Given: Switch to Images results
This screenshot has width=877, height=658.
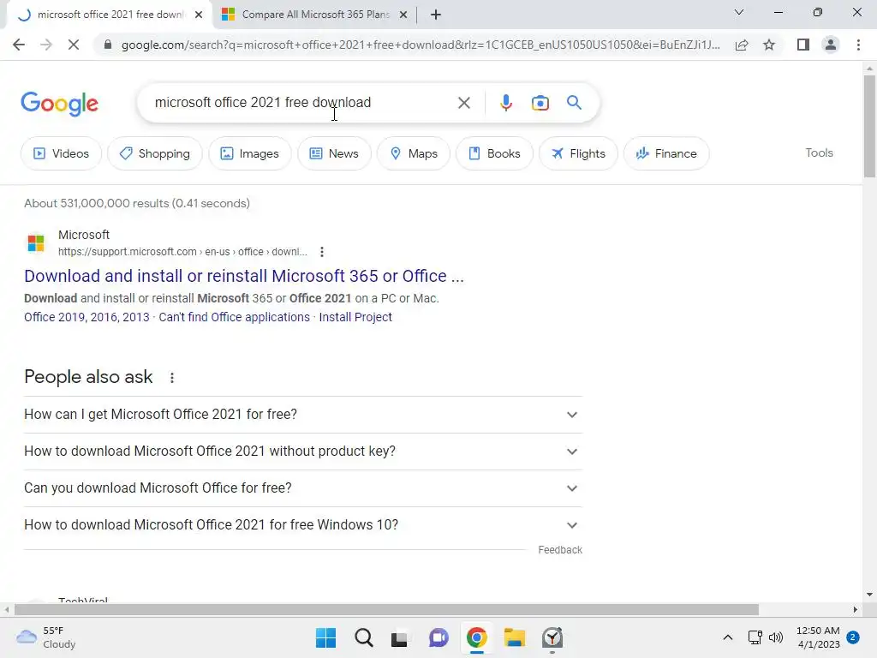Looking at the screenshot, I should pyautogui.click(x=250, y=153).
